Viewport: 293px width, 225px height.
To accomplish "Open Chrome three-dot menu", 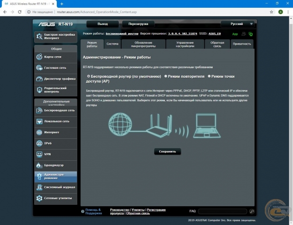I will pyautogui.click(x=288, y=12).
